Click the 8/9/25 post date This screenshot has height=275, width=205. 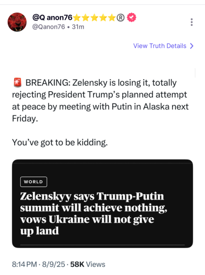(54, 265)
